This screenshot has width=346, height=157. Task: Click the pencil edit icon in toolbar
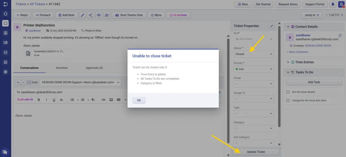(82, 15)
